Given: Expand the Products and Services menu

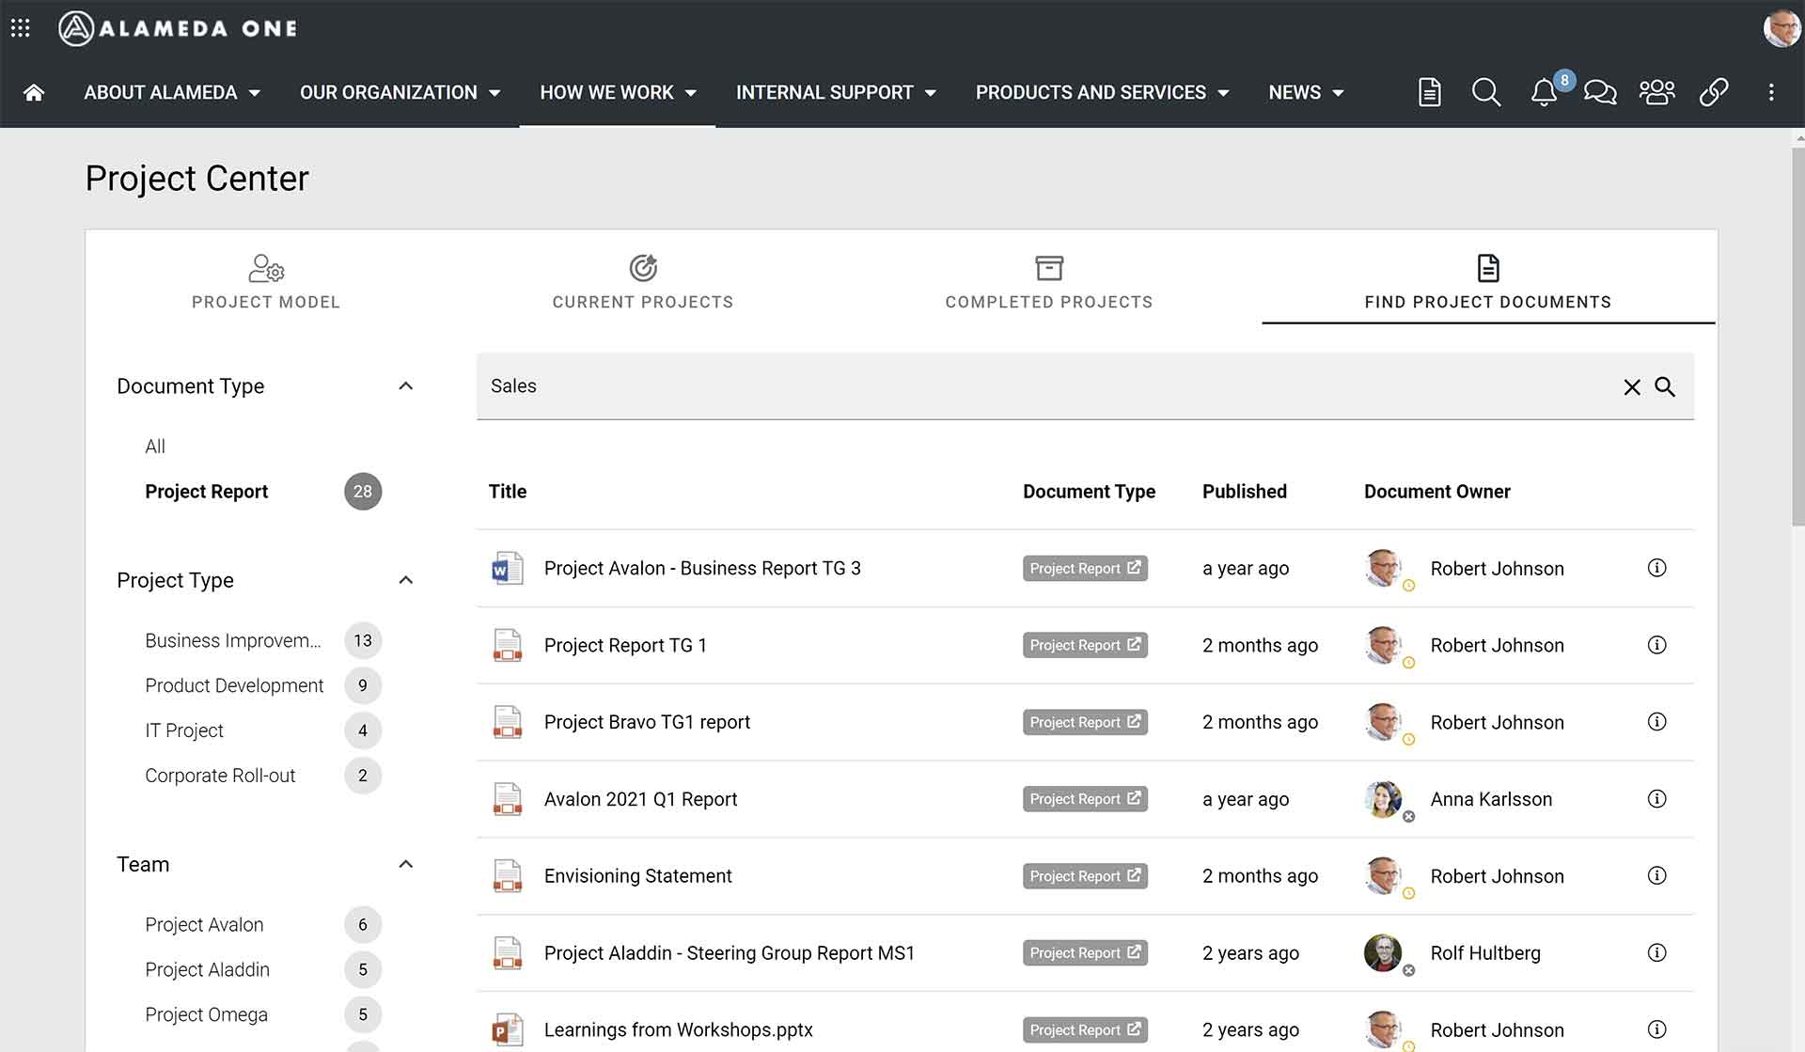Looking at the screenshot, I should click(1103, 92).
